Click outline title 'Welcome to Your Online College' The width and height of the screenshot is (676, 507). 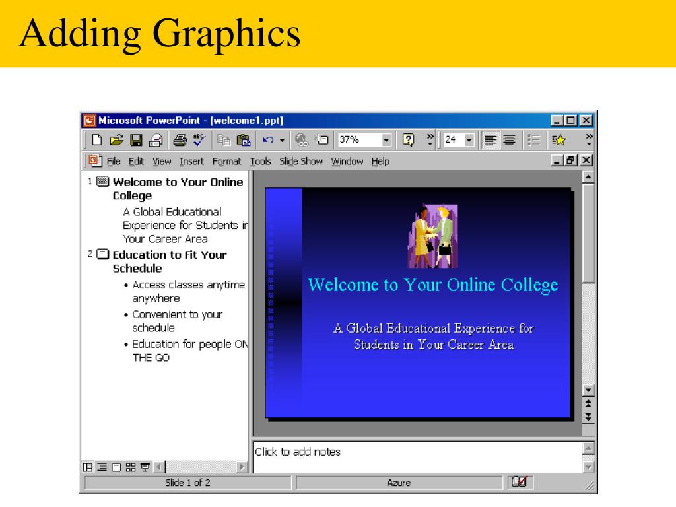178,188
